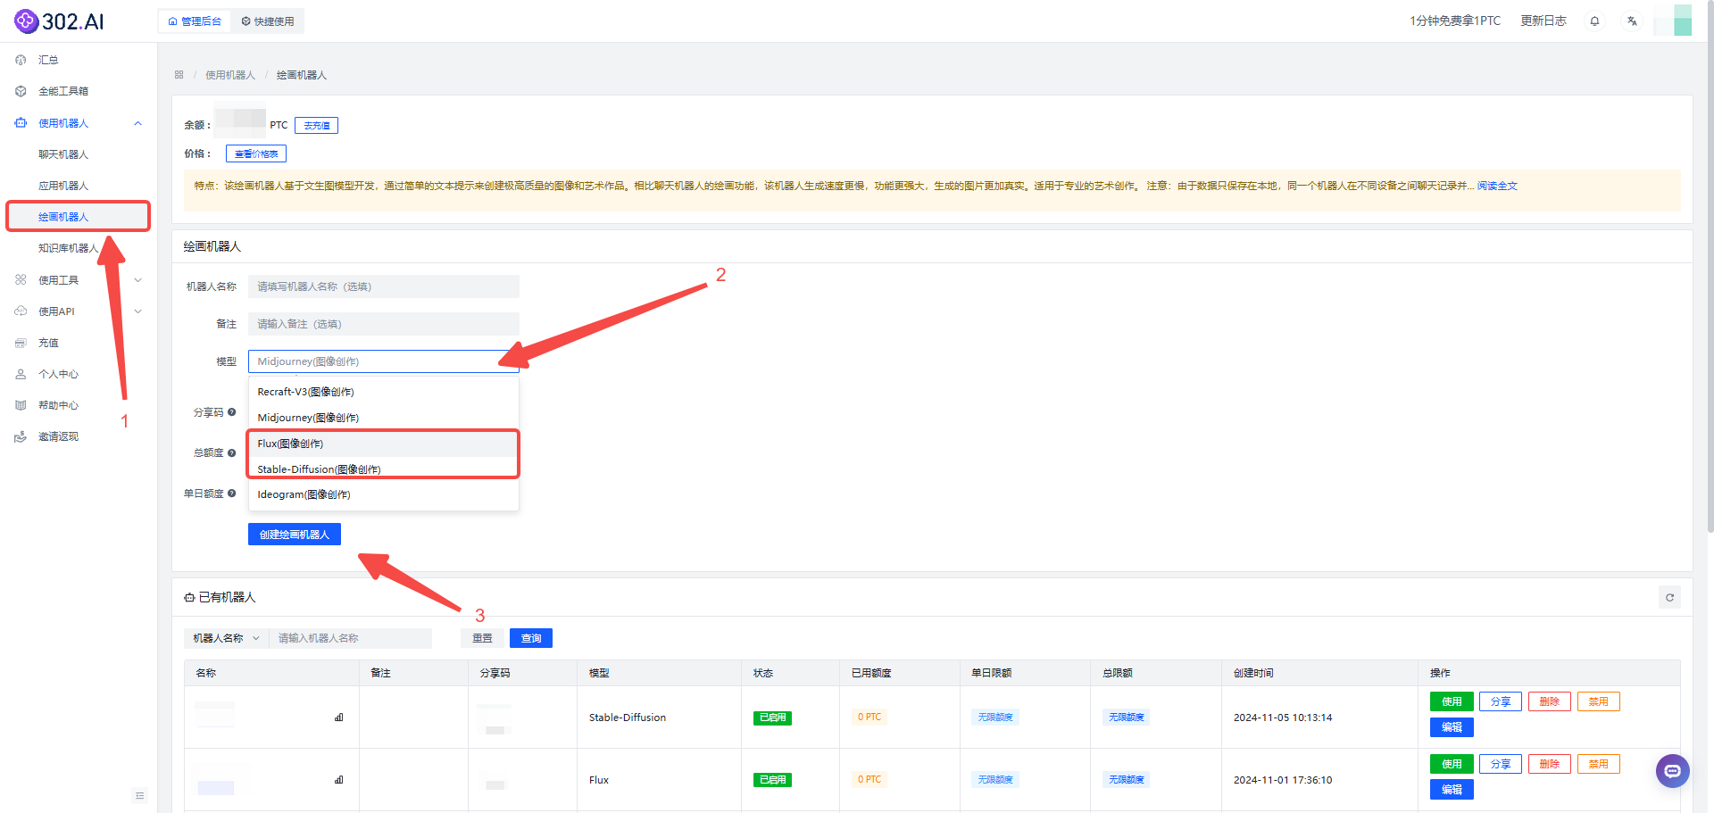1714x813 pixels.
Task: Focus 请输入机器人名称 search field
Action: [x=350, y=638]
